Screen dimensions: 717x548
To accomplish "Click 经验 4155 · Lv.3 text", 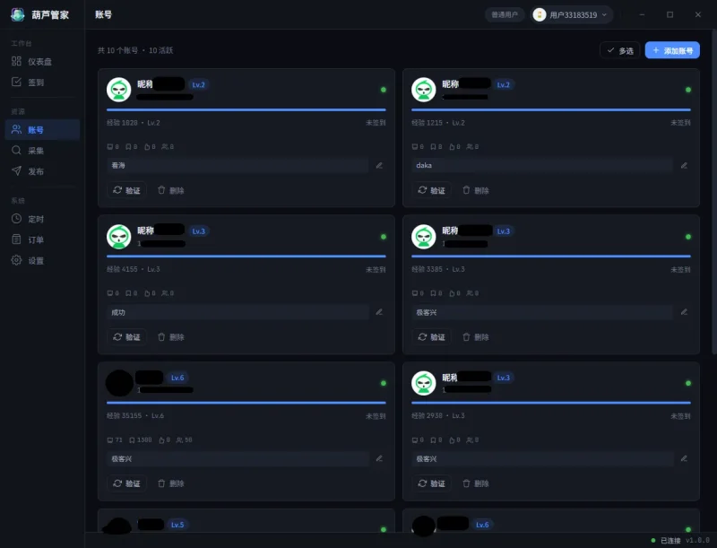I will click(133, 269).
